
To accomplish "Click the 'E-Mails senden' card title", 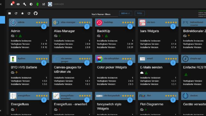I will (x=151, y=67).
